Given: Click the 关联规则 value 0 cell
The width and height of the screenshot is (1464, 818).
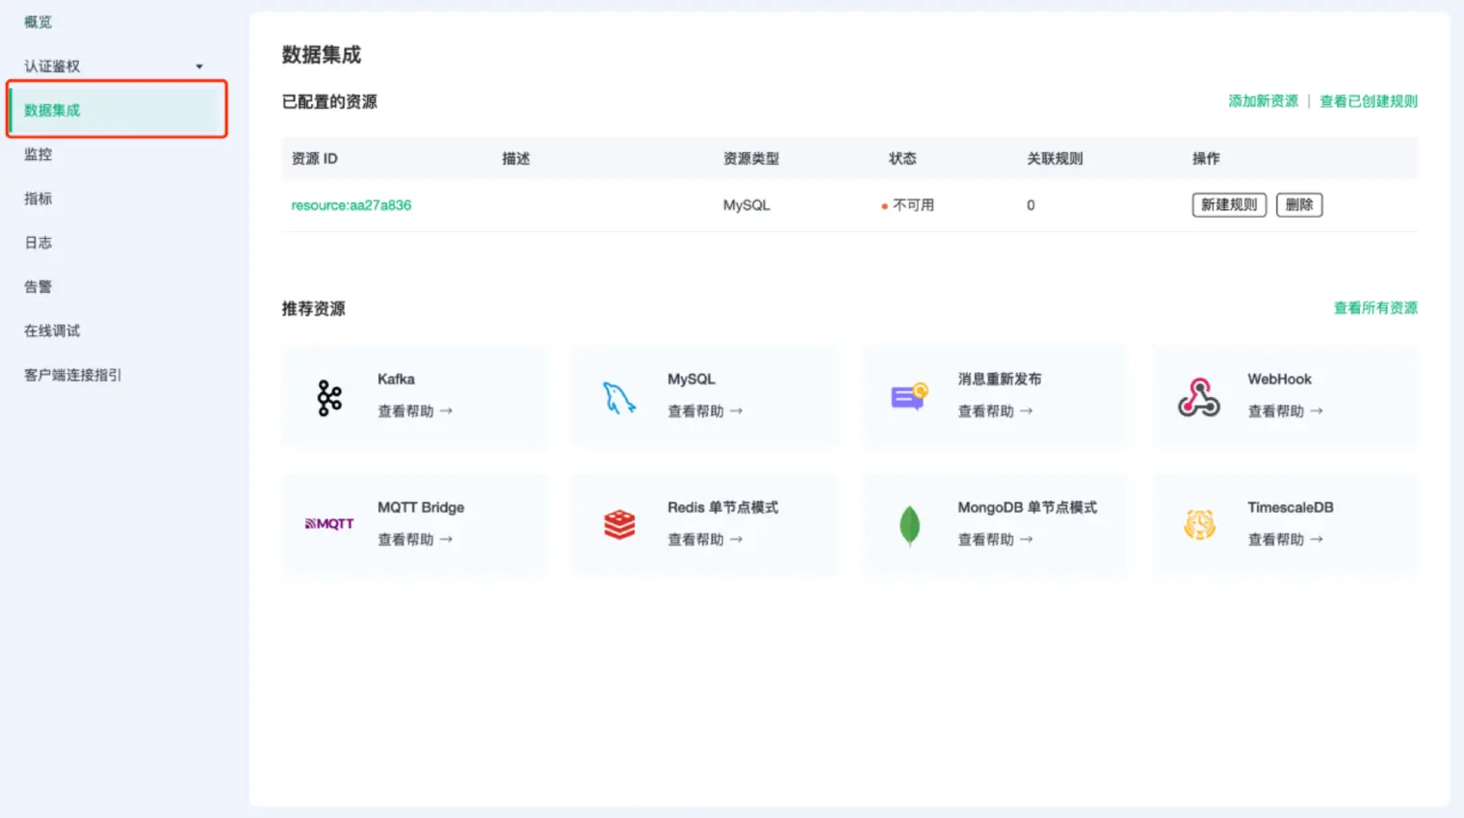Looking at the screenshot, I should click(x=1031, y=205).
